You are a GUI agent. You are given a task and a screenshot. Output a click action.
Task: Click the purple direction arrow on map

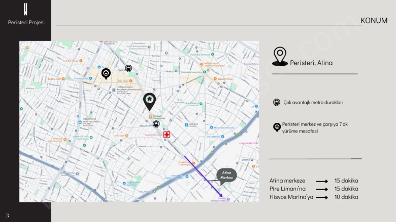click(x=203, y=176)
